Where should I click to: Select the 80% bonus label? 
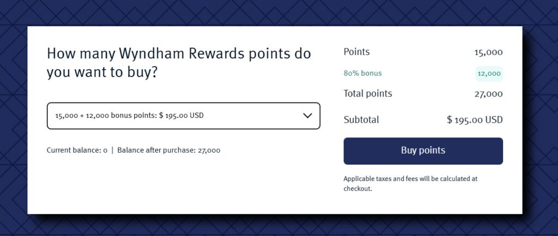click(x=362, y=73)
